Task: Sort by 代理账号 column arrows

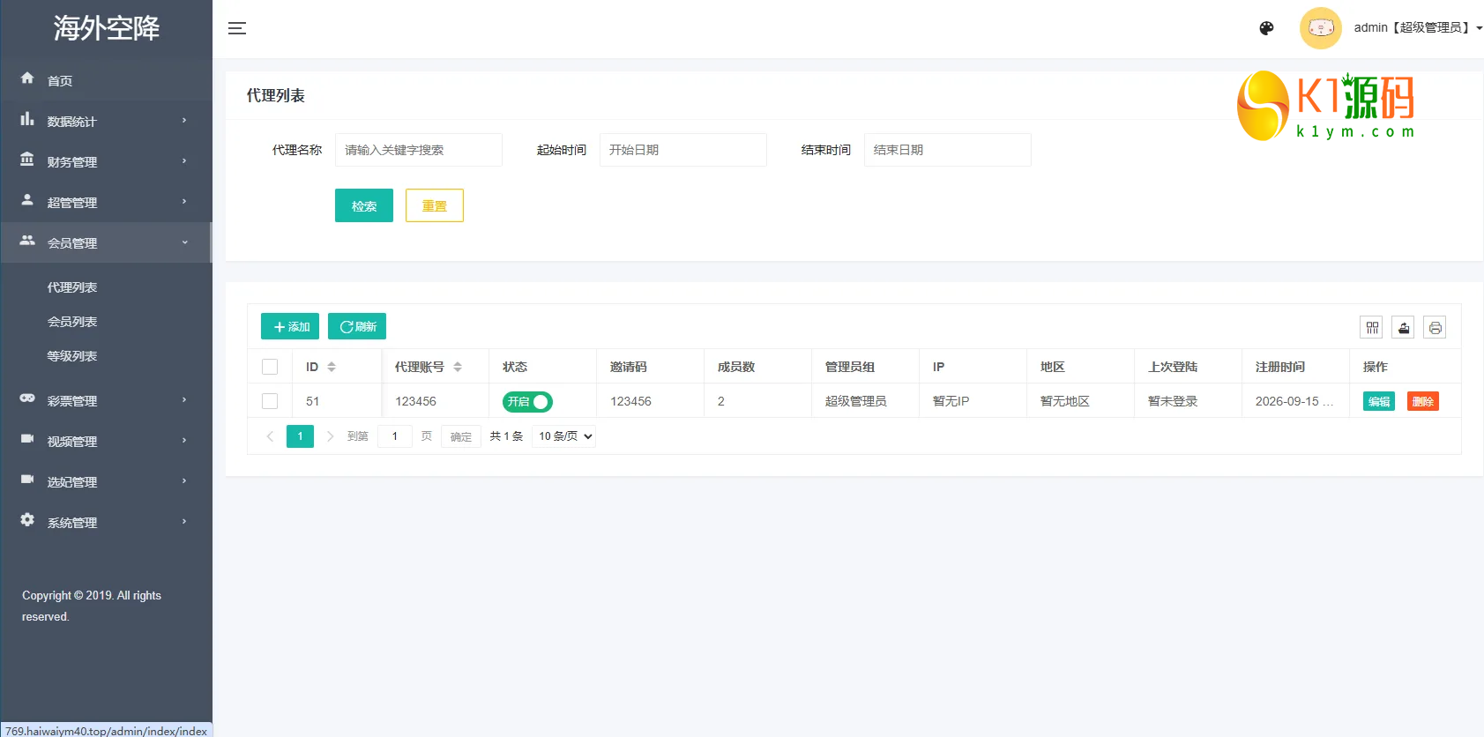Action: point(458,367)
